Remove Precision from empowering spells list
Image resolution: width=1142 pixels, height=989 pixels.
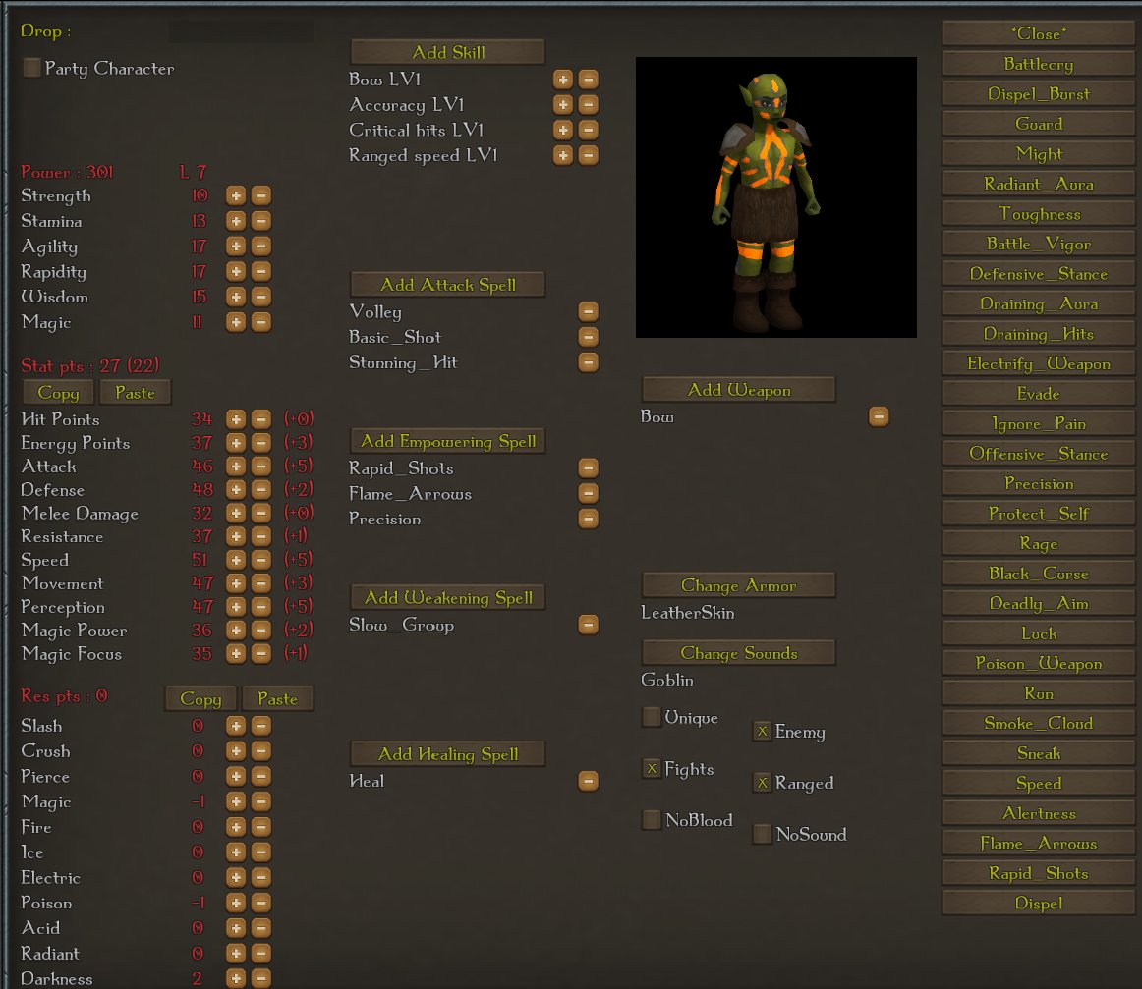pos(588,519)
